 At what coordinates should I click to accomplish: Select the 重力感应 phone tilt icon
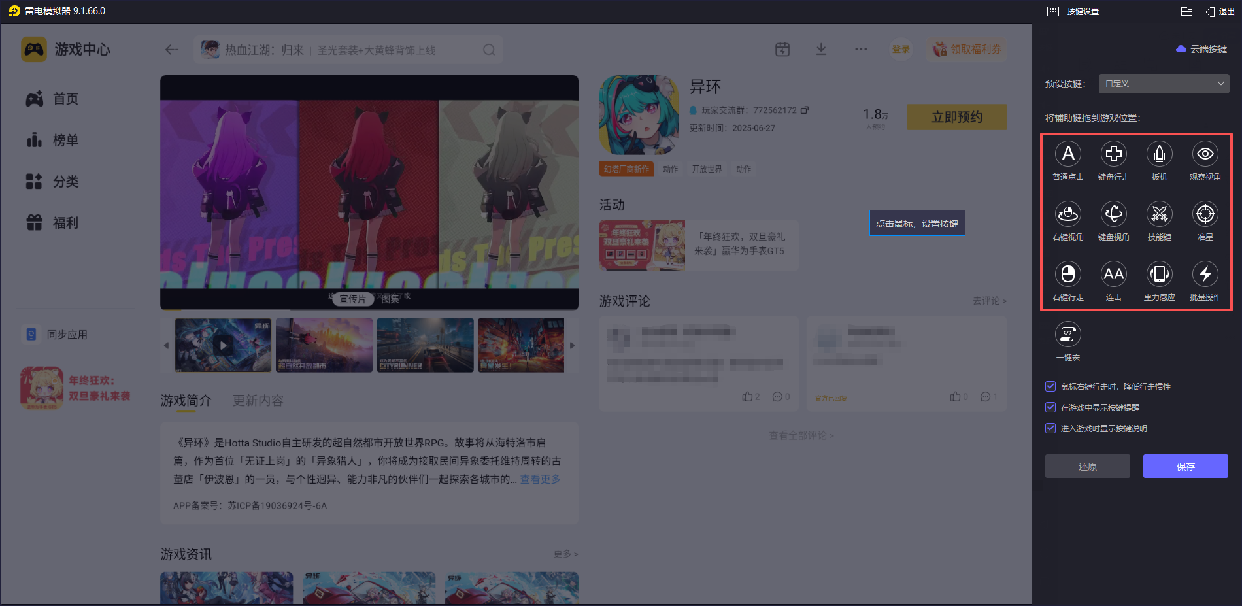click(1160, 275)
